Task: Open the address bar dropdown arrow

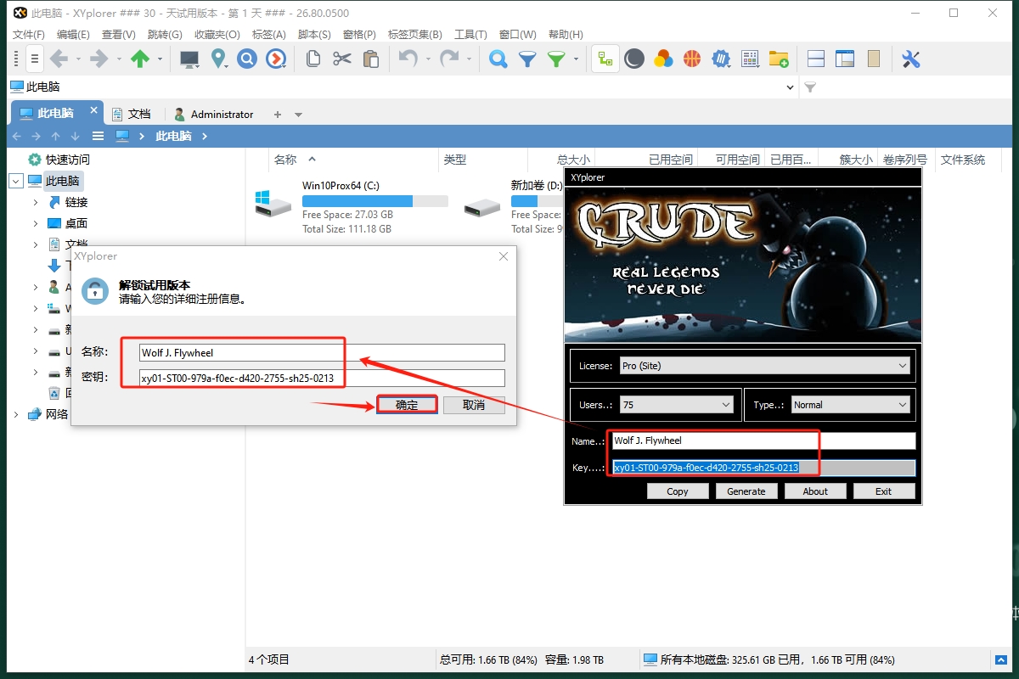Action: pyautogui.click(x=791, y=87)
